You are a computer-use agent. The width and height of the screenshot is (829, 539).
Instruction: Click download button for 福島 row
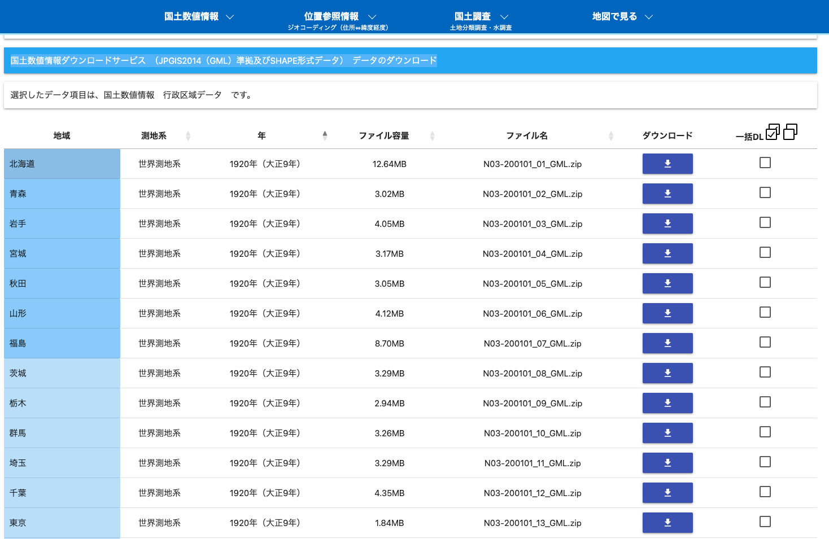tap(667, 343)
